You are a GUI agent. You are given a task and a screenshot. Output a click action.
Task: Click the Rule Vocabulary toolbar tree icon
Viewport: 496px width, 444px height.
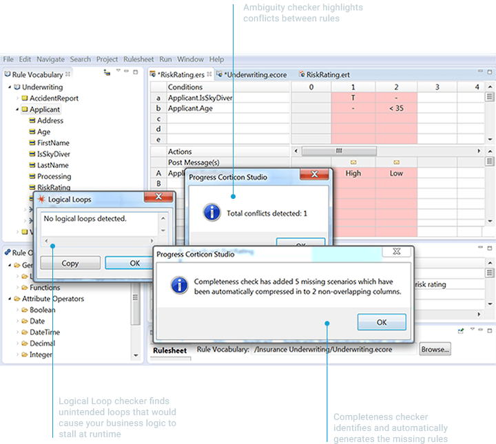(107, 73)
